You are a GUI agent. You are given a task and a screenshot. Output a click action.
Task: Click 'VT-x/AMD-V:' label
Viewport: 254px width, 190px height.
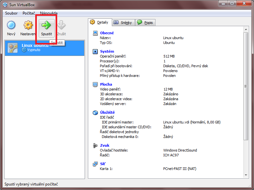click(110, 71)
